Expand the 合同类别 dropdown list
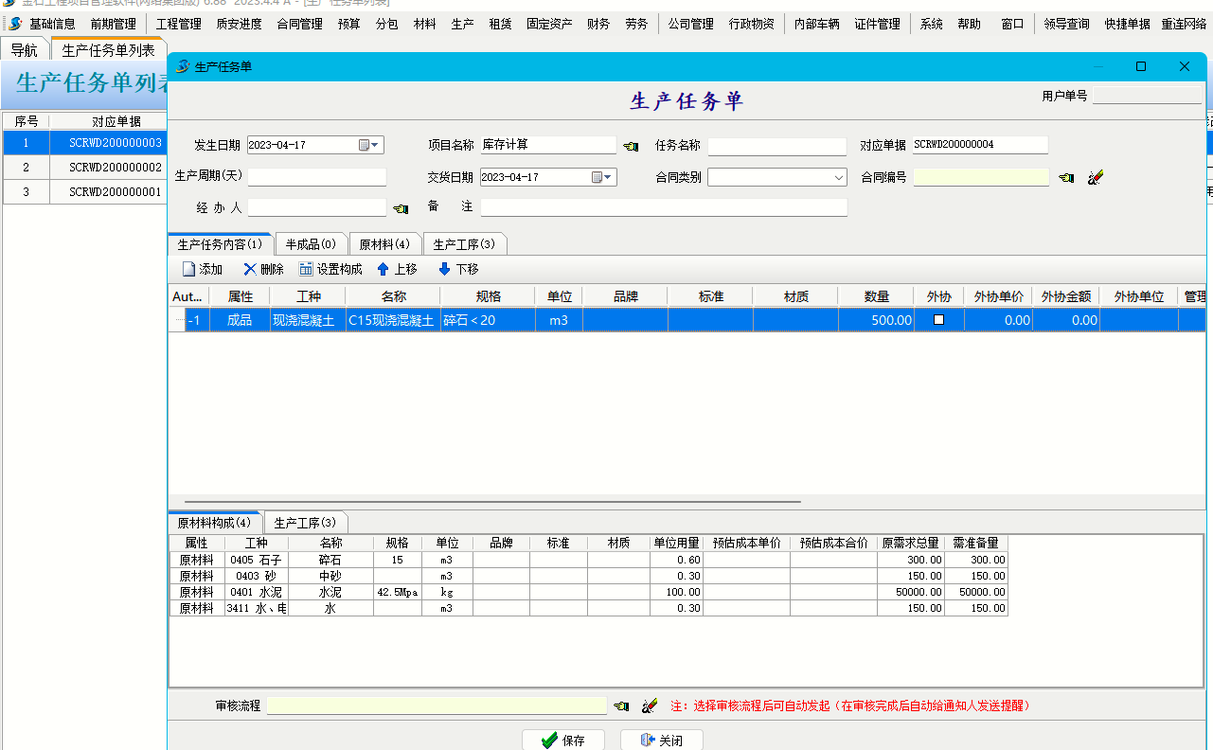 click(x=839, y=178)
